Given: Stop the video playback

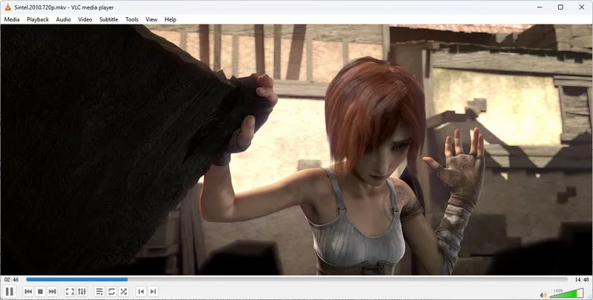Looking at the screenshot, I should [x=41, y=291].
